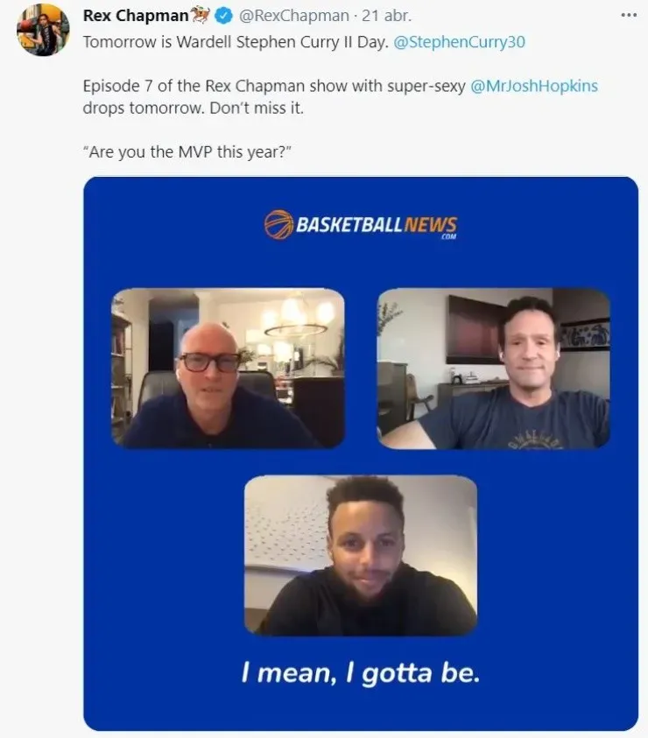Follow the @StephenCurry30 mention link
This screenshot has width=648, height=738.
point(459,42)
